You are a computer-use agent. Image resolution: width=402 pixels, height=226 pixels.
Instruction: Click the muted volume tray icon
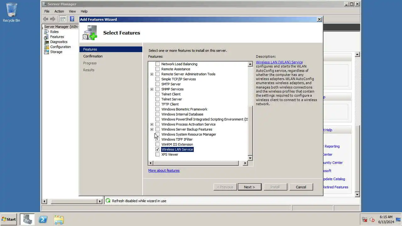point(372,220)
